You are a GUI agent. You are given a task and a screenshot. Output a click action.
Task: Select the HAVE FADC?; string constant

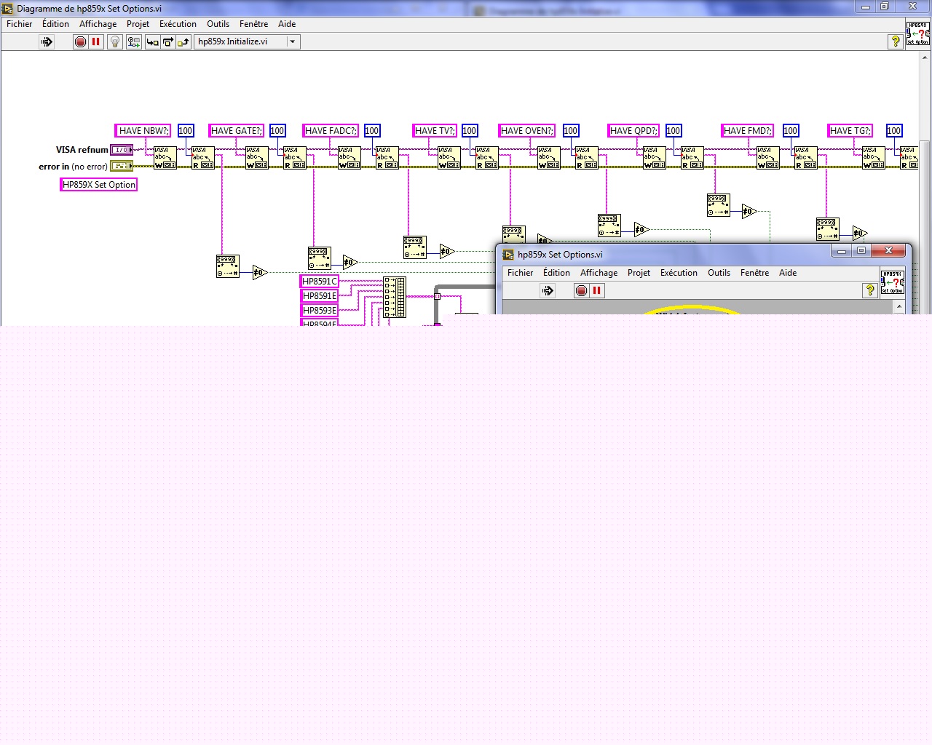[x=331, y=130]
